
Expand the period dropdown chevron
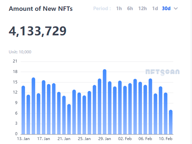[x=176, y=9]
